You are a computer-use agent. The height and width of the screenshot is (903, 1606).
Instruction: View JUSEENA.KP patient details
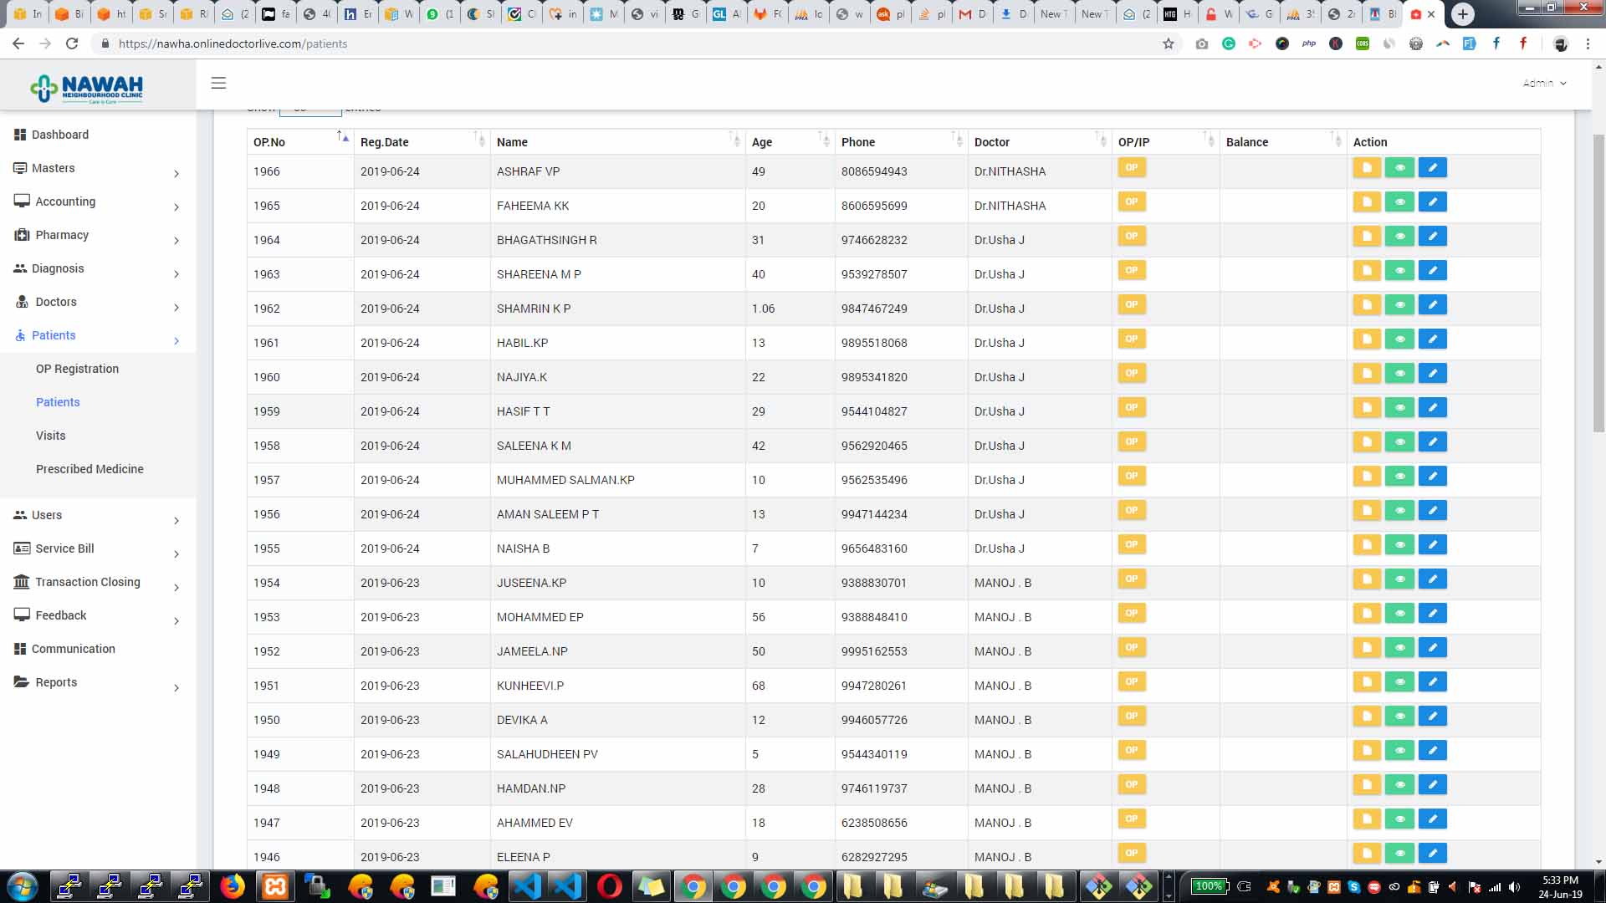pyautogui.click(x=1399, y=579)
